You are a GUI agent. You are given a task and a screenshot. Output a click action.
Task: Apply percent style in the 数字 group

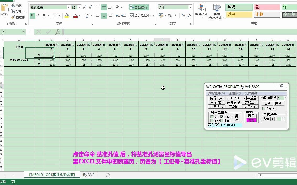[170, 16]
